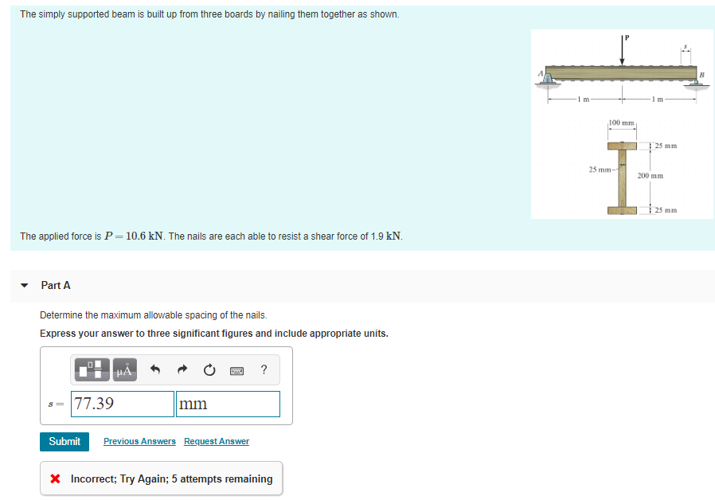The image size is (715, 500).
Task: Collapse the Part A section
Action: coord(23,285)
